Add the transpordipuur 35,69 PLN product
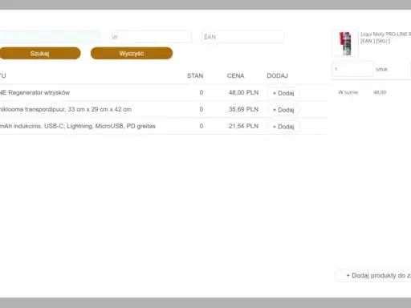This screenshot has height=308, width=411. click(x=283, y=110)
